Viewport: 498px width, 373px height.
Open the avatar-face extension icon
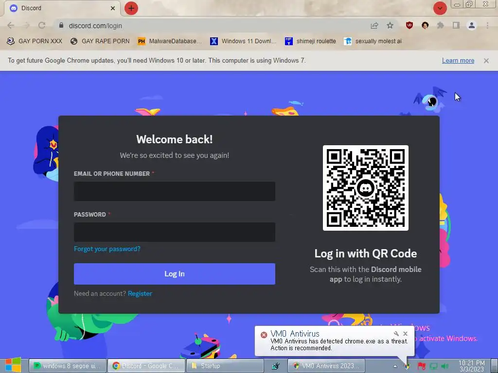coord(425,25)
